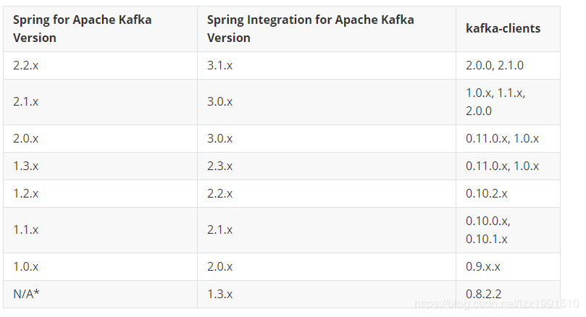Click the 2.3.x Spring Integration cell
Screen dimensions: 586x317
[220, 166]
